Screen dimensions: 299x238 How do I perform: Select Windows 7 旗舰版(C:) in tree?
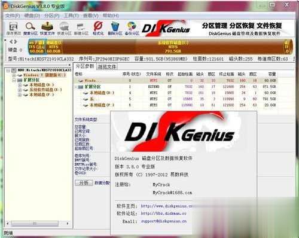tap(44, 75)
